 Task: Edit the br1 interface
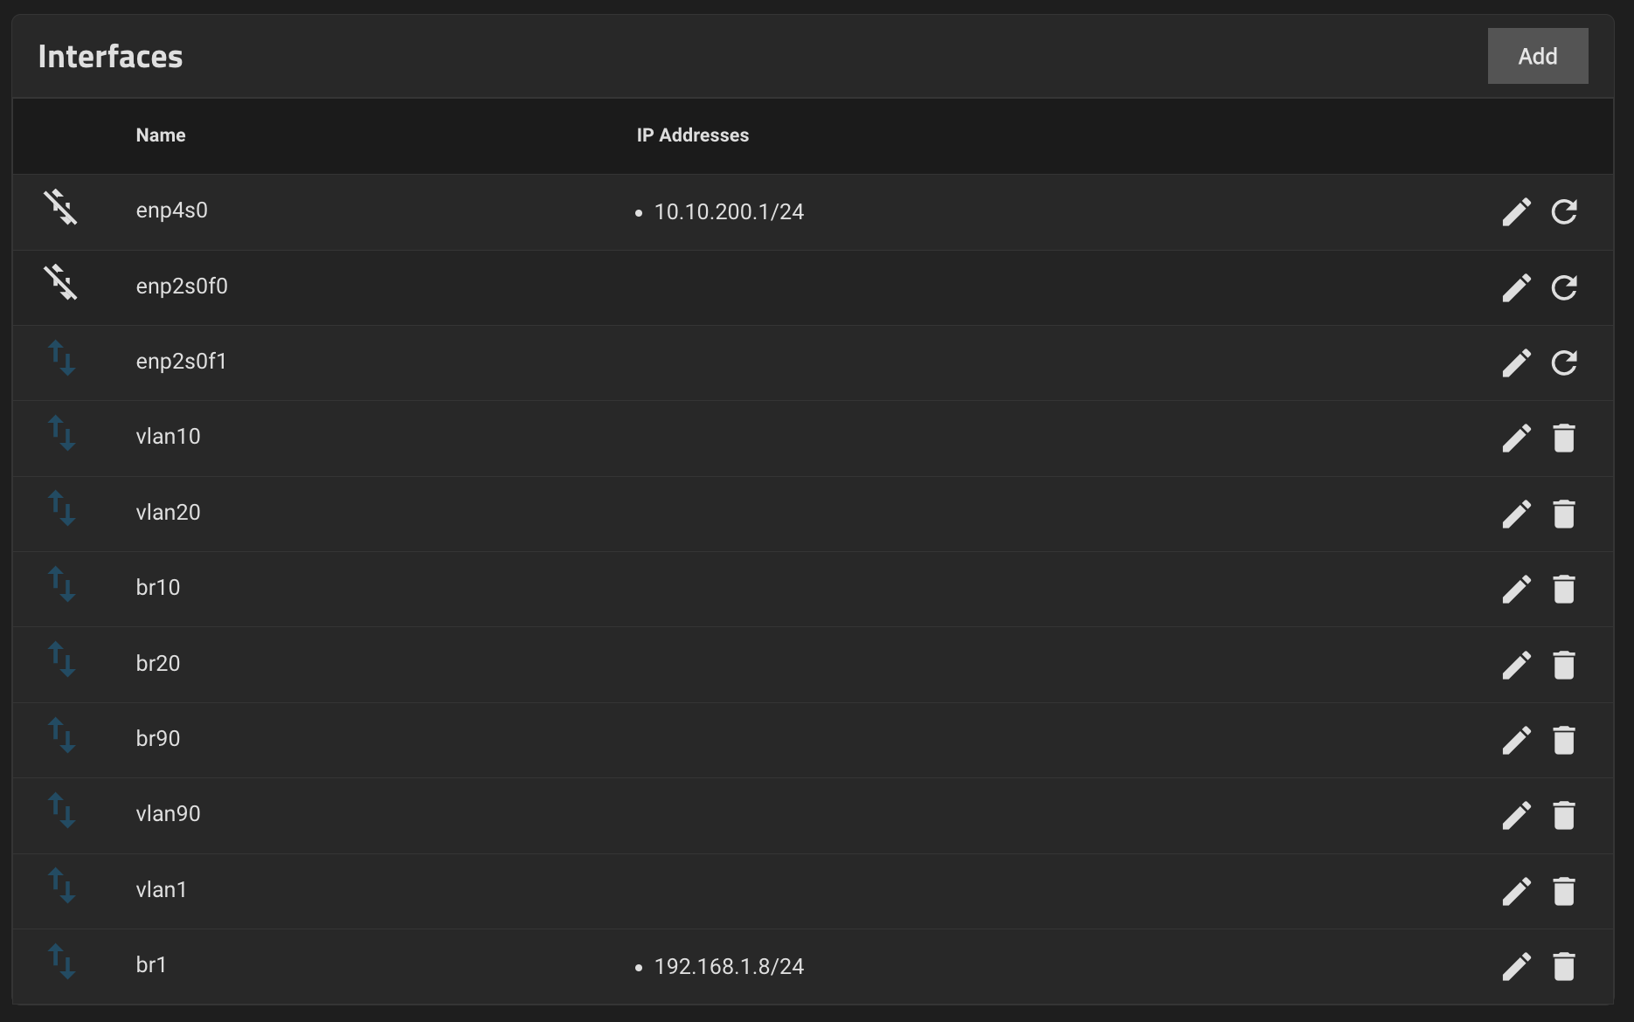1516,966
